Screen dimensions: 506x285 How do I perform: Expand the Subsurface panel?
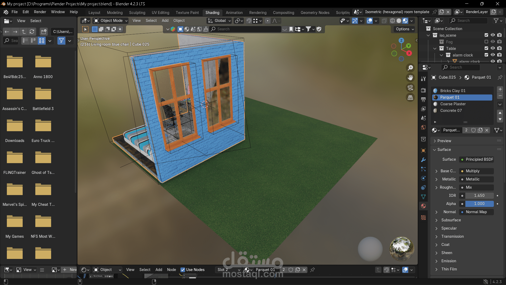(x=451, y=220)
